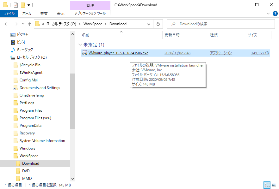Open the address bar history dropdown
Image resolution: width=279 pixels, height=189 pixels.
149,24
